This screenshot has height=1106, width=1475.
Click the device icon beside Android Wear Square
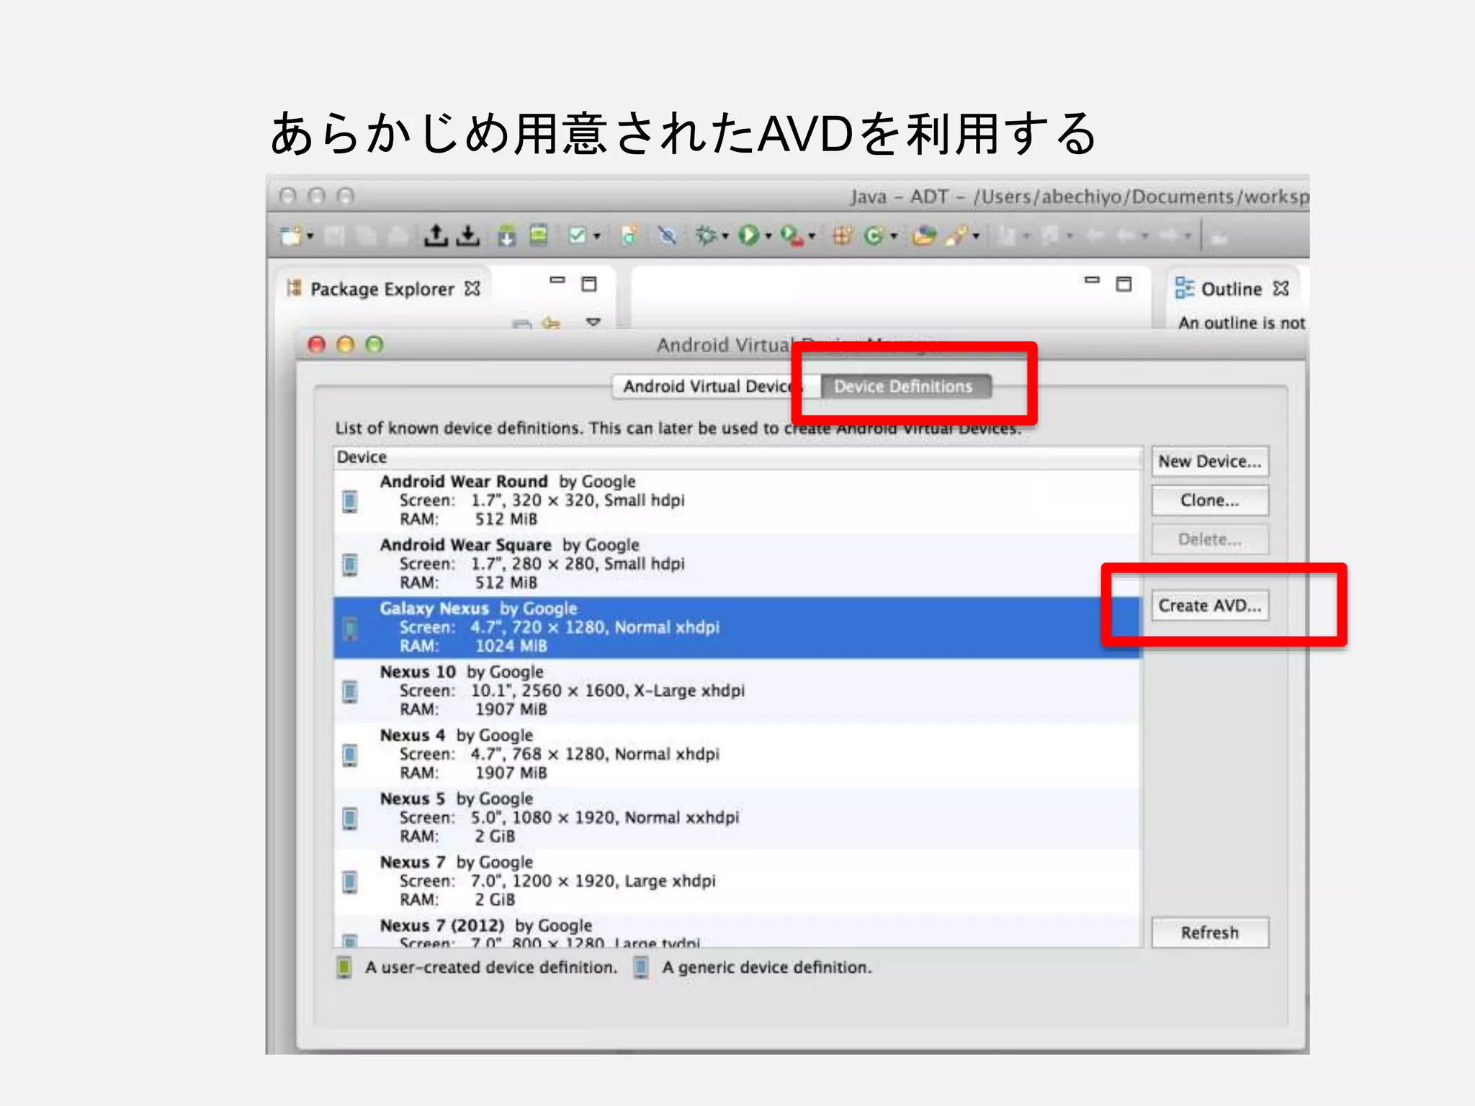[350, 565]
